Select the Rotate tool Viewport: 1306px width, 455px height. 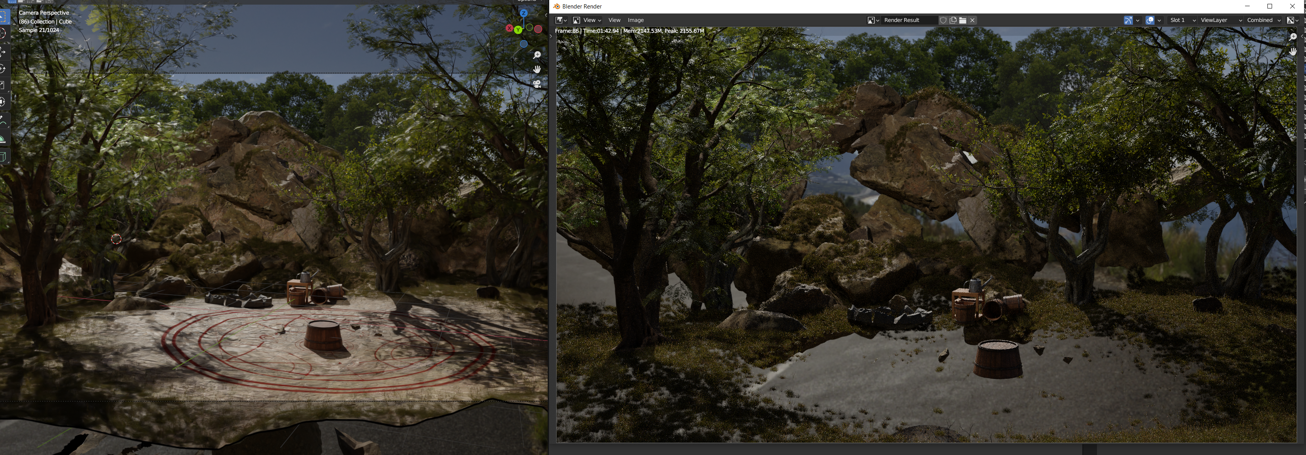tap(3, 69)
